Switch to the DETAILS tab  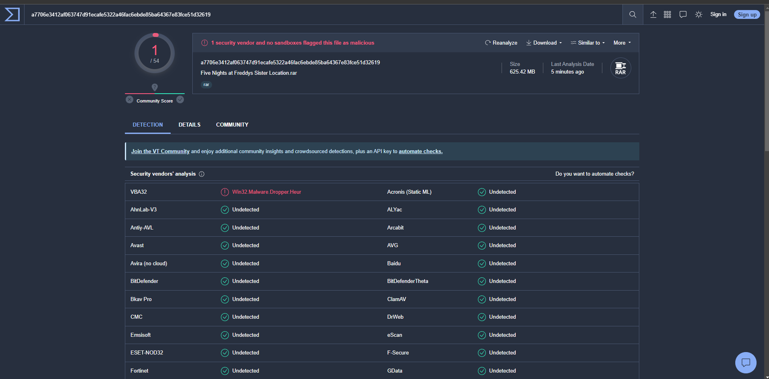[190, 125]
